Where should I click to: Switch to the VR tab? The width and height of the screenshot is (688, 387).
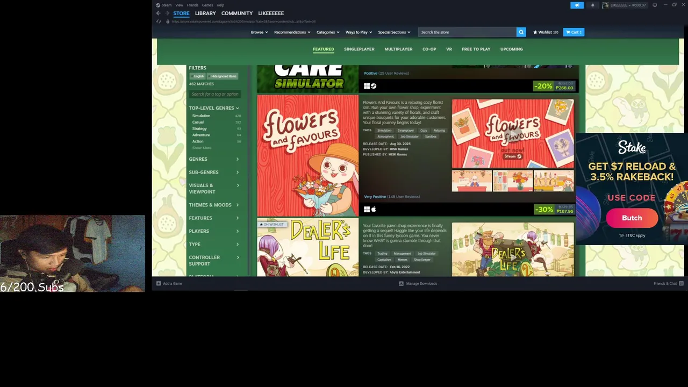click(x=449, y=49)
